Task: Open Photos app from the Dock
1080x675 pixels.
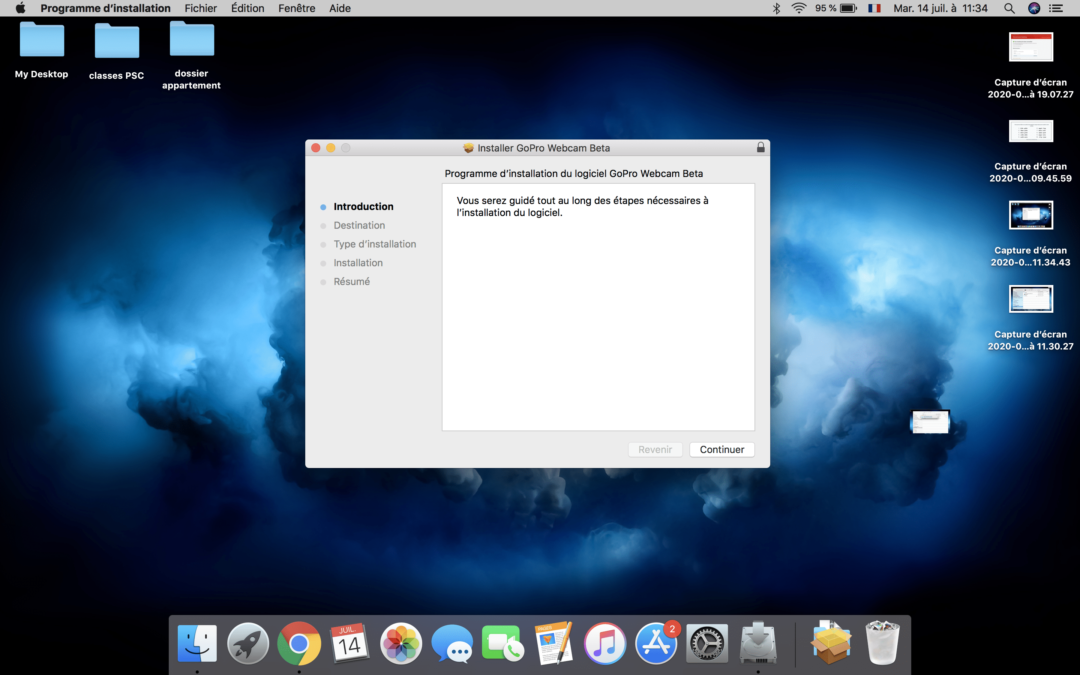Action: click(400, 642)
